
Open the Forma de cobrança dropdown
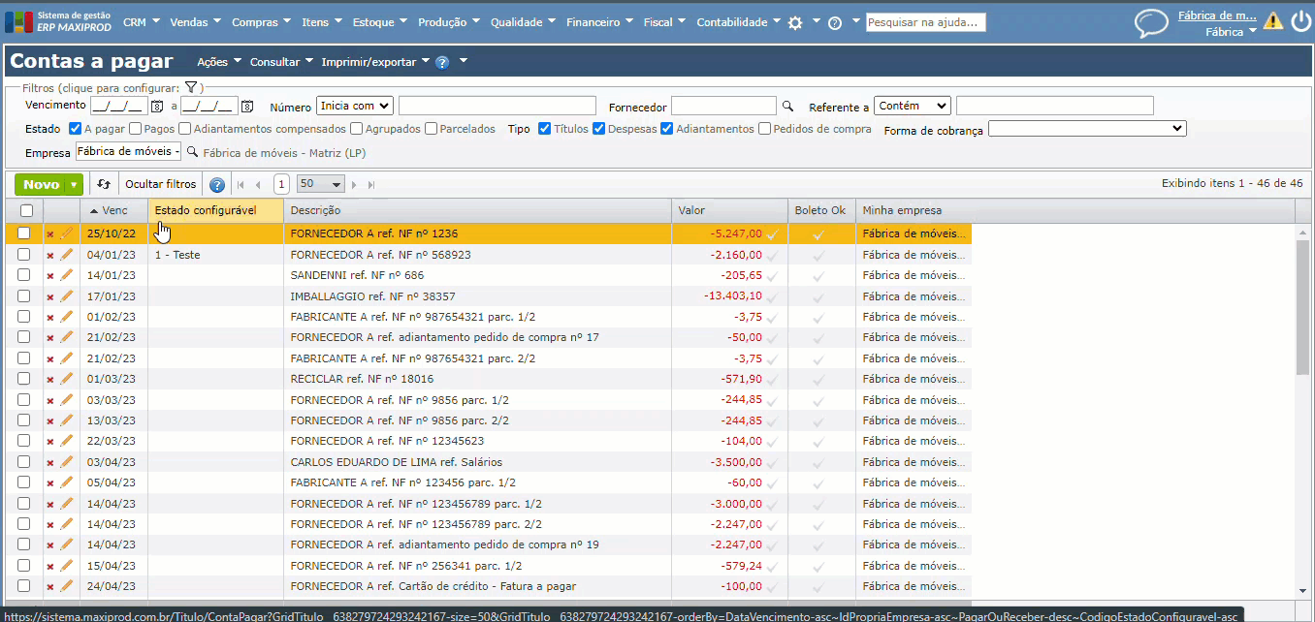1087,129
